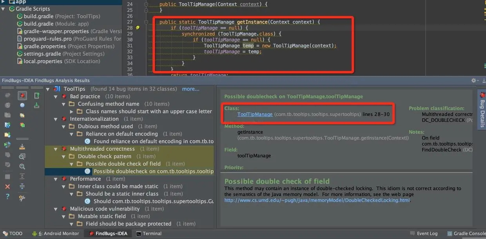486x239 pixels.
Task: Open the Gradle Console tab
Action: (466, 234)
